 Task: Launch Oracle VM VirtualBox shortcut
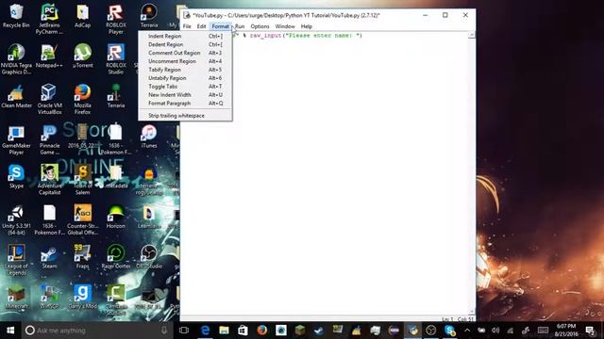(x=49, y=99)
